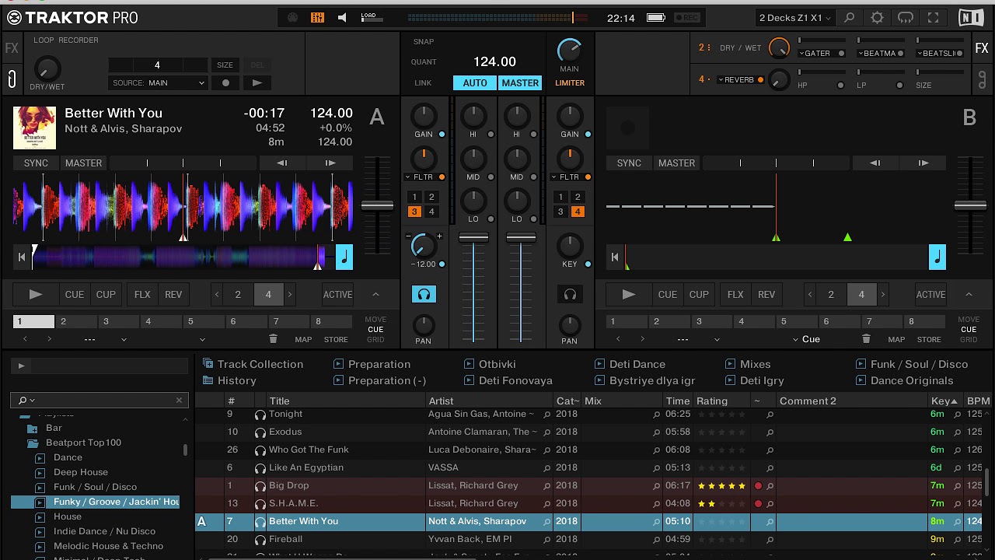Toggle loop ACTIVE on deck A
This screenshot has height=560, width=995.
[337, 295]
